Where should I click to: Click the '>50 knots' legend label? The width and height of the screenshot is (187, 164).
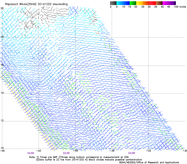point(180,7)
